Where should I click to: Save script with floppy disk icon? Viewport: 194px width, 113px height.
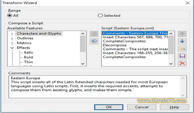[x=182, y=56]
